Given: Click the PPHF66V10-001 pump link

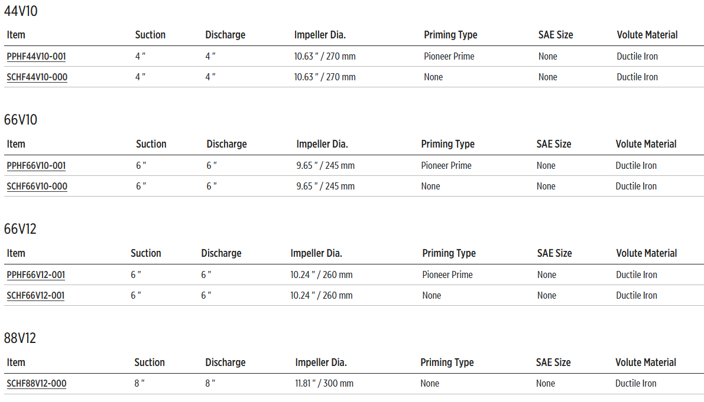Looking at the screenshot, I should pos(36,166).
